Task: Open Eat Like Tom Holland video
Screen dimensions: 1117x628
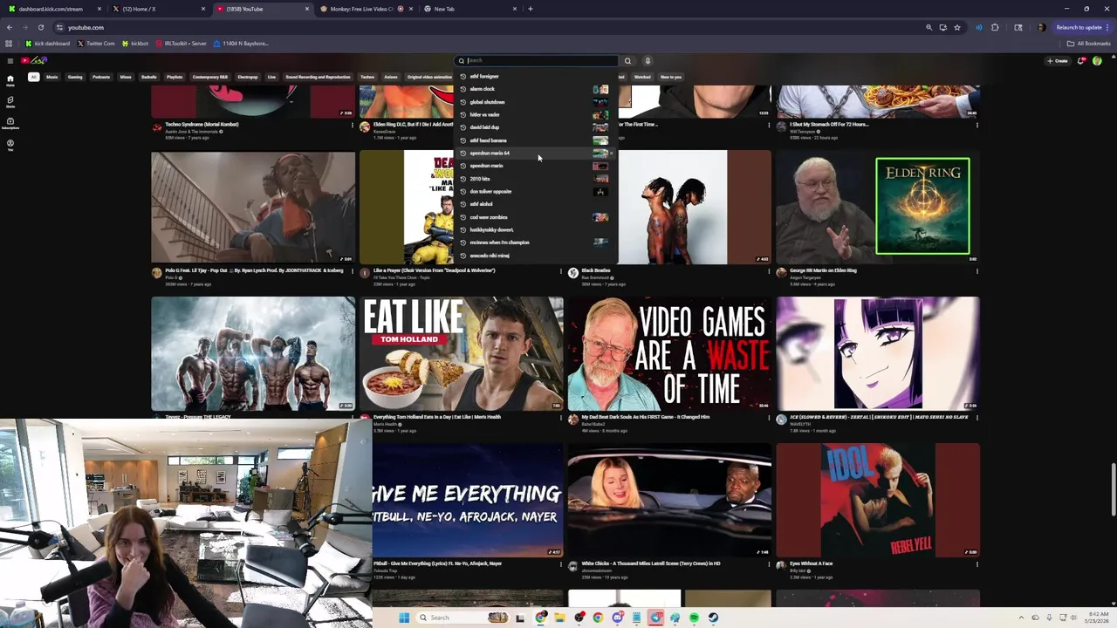Action: pyautogui.click(x=462, y=353)
